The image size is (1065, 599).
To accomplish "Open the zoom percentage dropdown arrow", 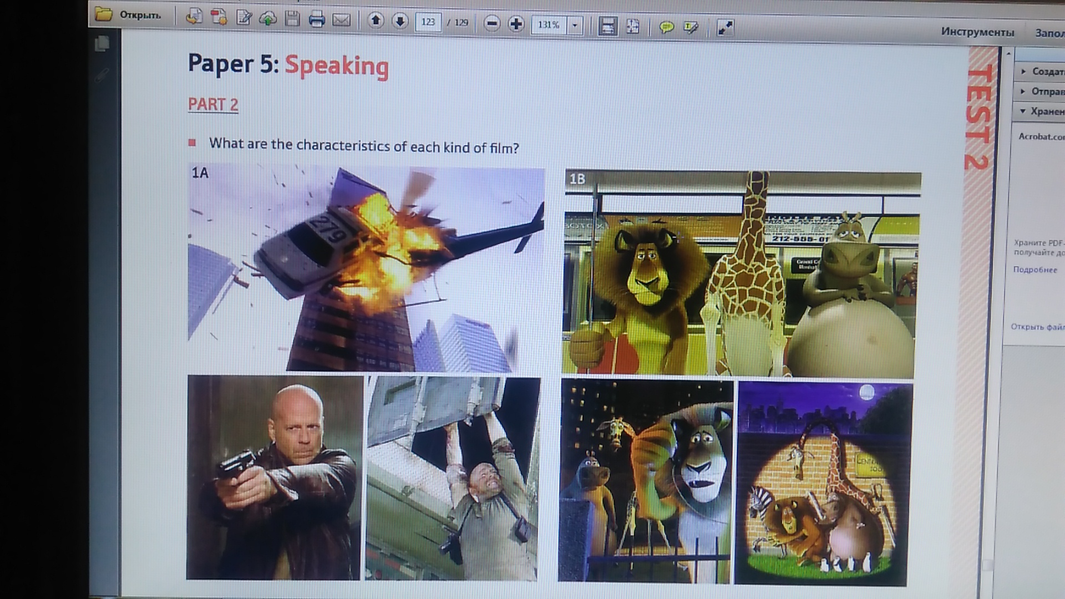I will (575, 25).
